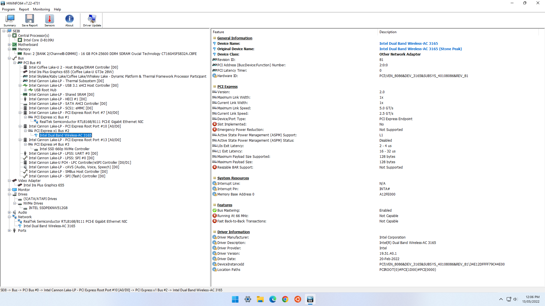Click the status bar device path
This screenshot has height=306, width=545.
pos(111,290)
